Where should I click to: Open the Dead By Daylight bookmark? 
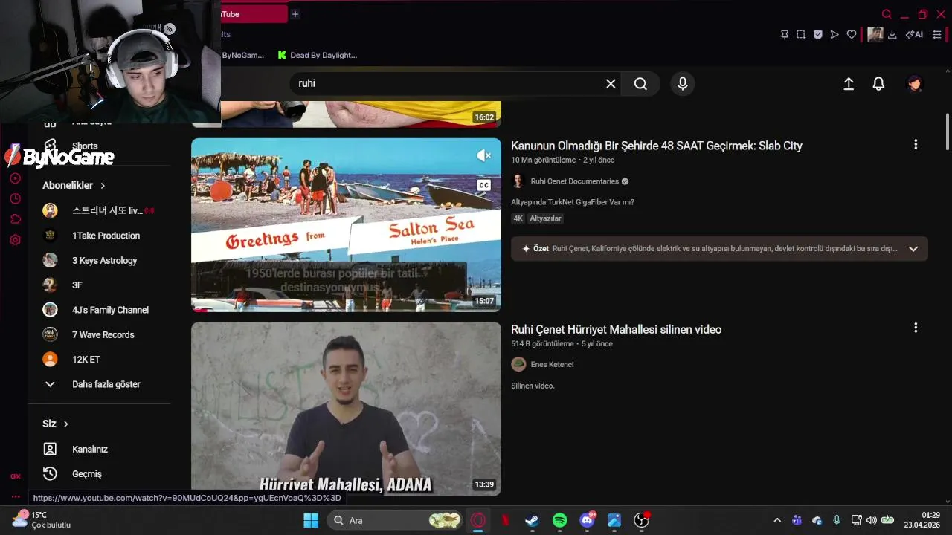(318, 55)
